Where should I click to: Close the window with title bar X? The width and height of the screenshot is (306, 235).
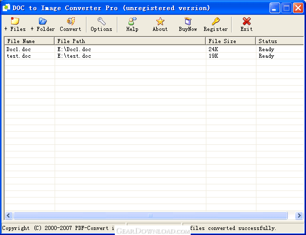298,8
